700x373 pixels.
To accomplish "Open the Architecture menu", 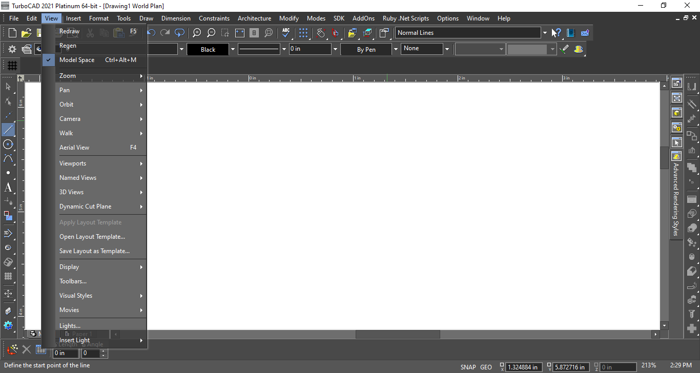I will [254, 18].
